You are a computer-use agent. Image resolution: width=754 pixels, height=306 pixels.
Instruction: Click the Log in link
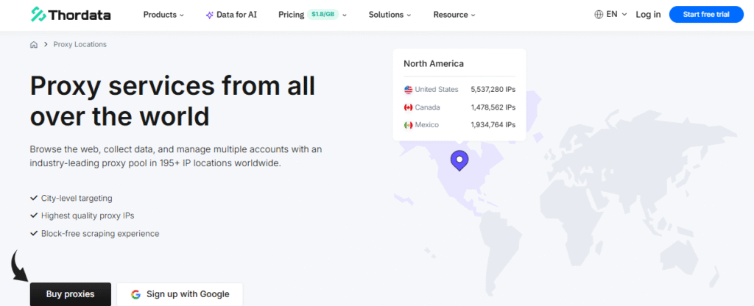point(648,15)
